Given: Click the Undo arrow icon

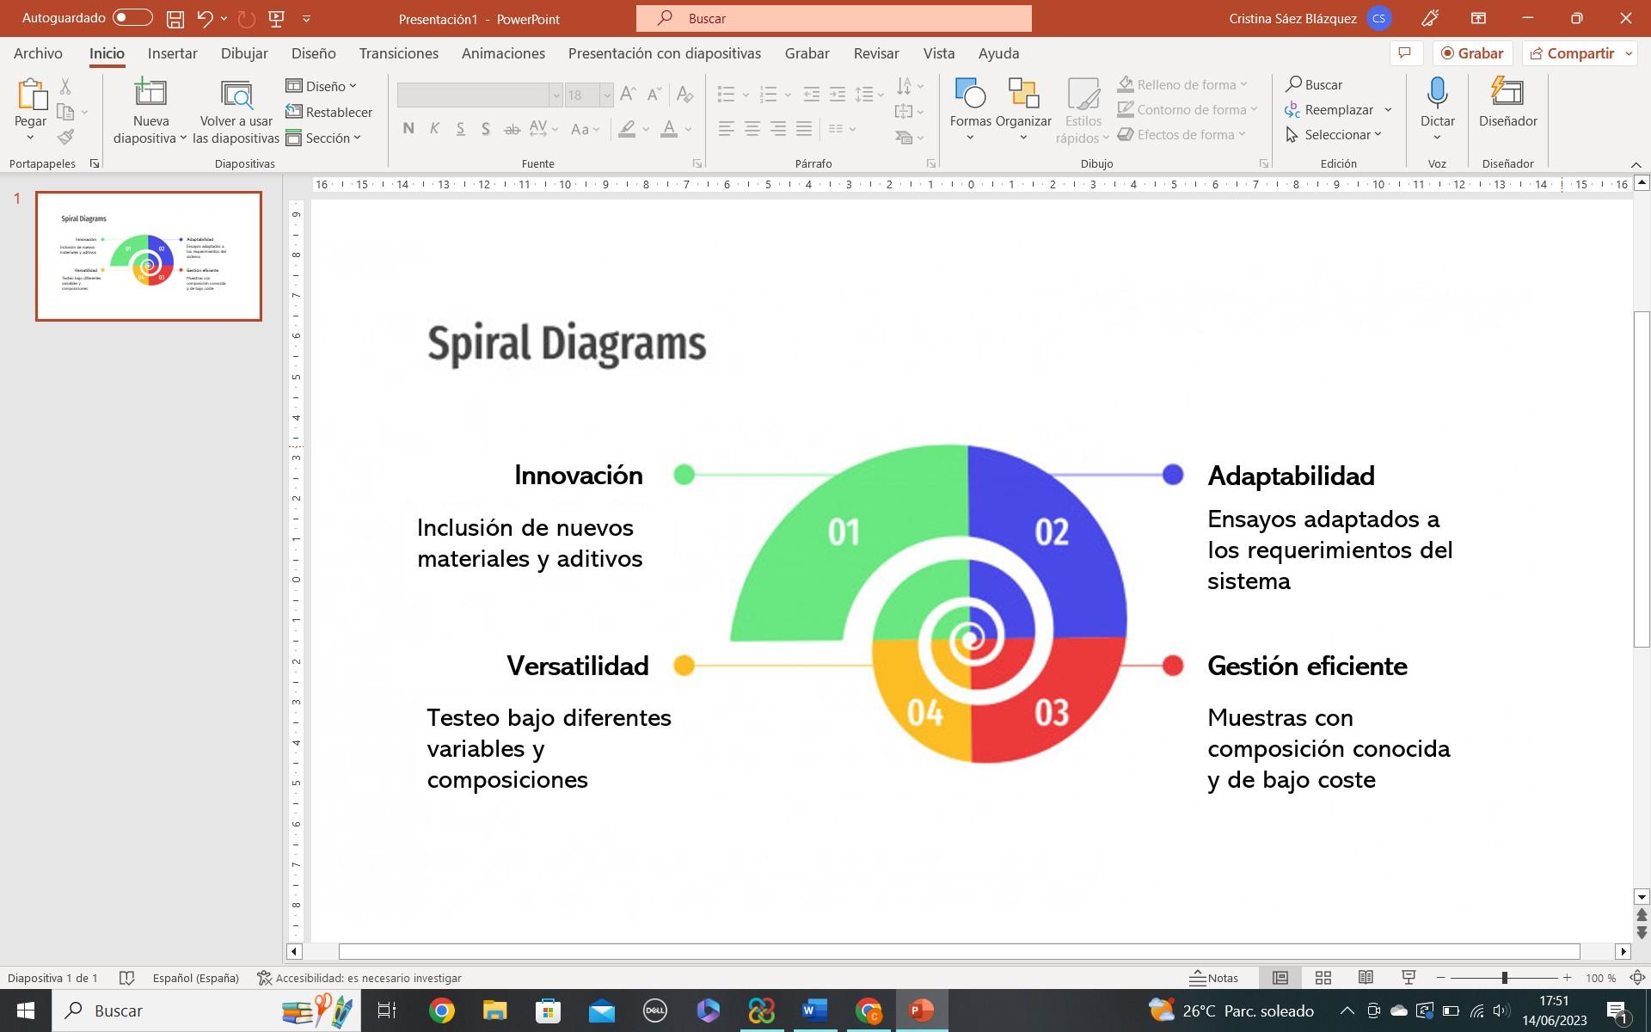Looking at the screenshot, I should pos(205,18).
